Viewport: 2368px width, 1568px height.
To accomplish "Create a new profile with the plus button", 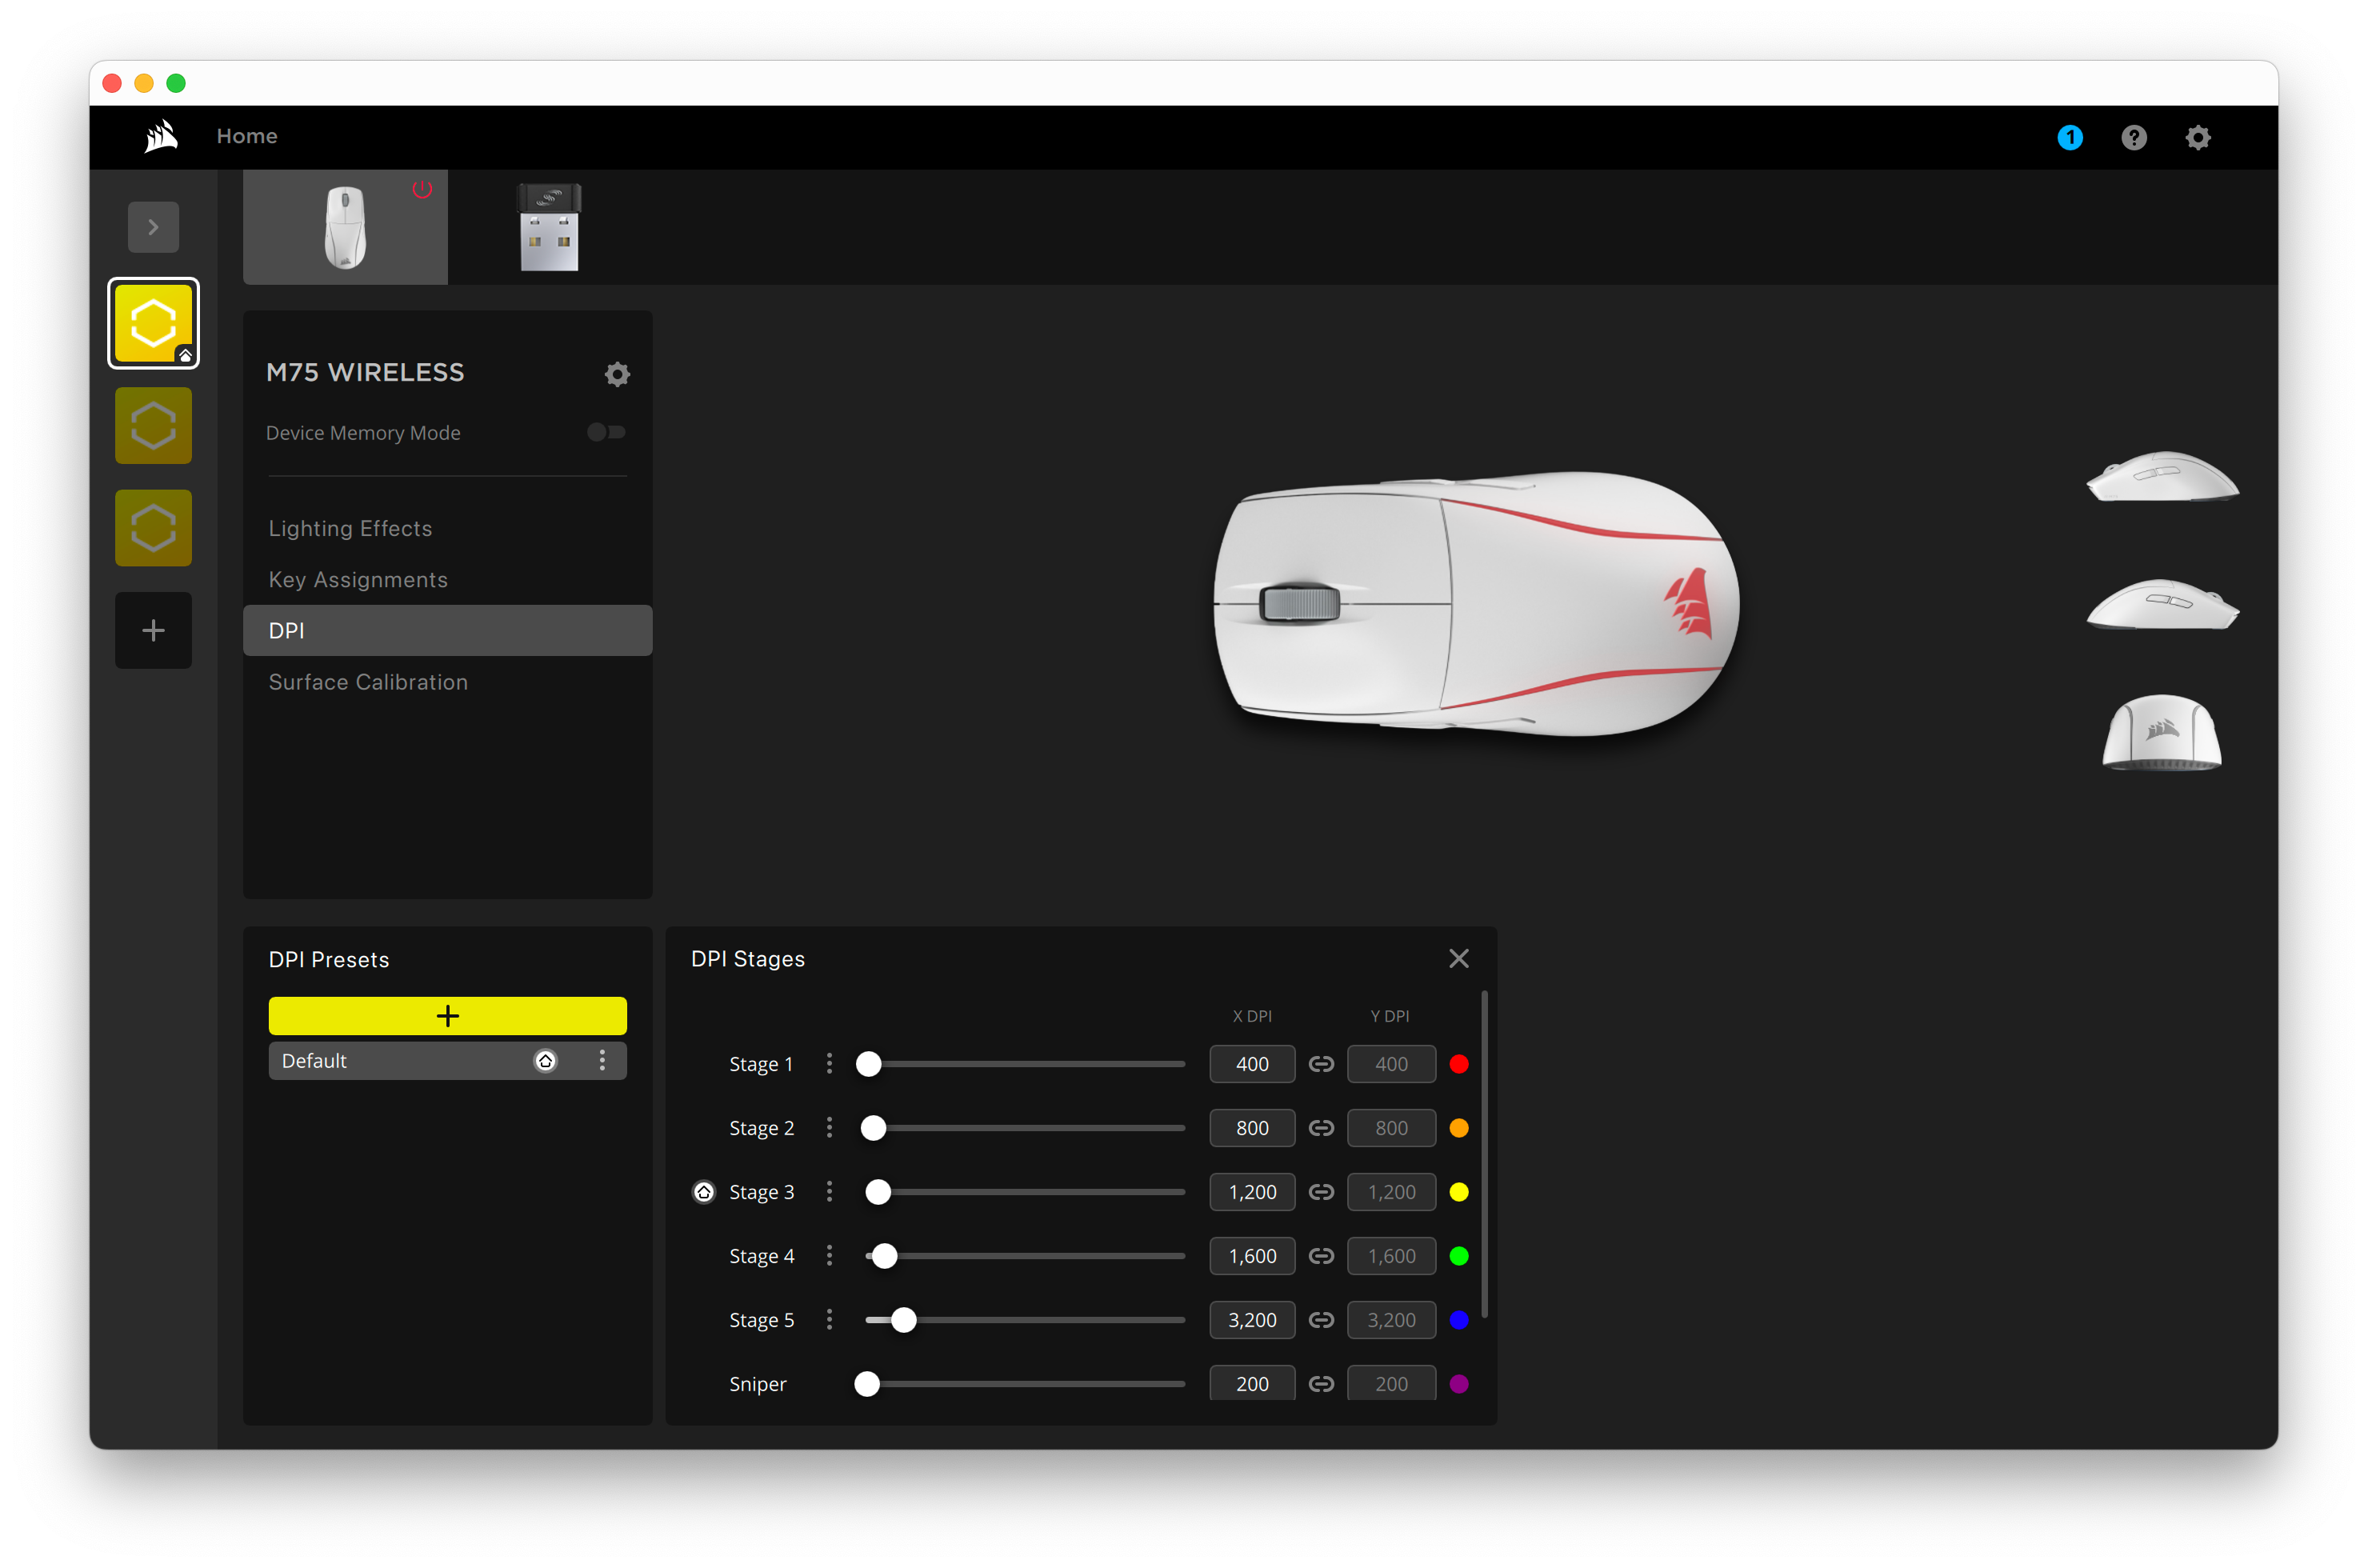I will point(153,630).
